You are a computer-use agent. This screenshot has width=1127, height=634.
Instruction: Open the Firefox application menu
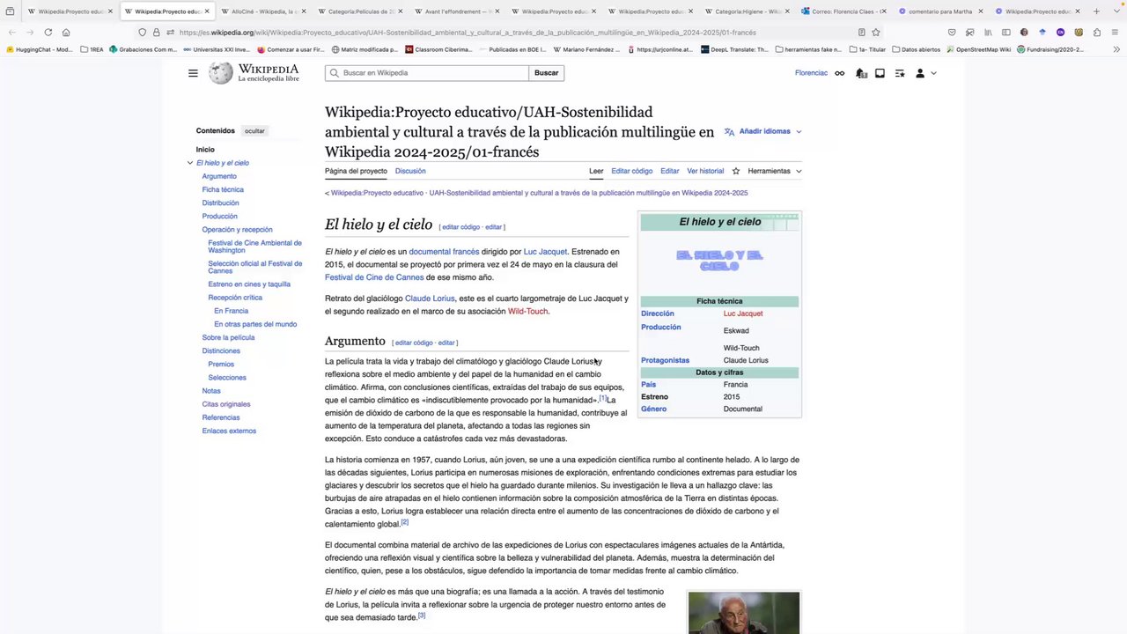[1115, 33]
